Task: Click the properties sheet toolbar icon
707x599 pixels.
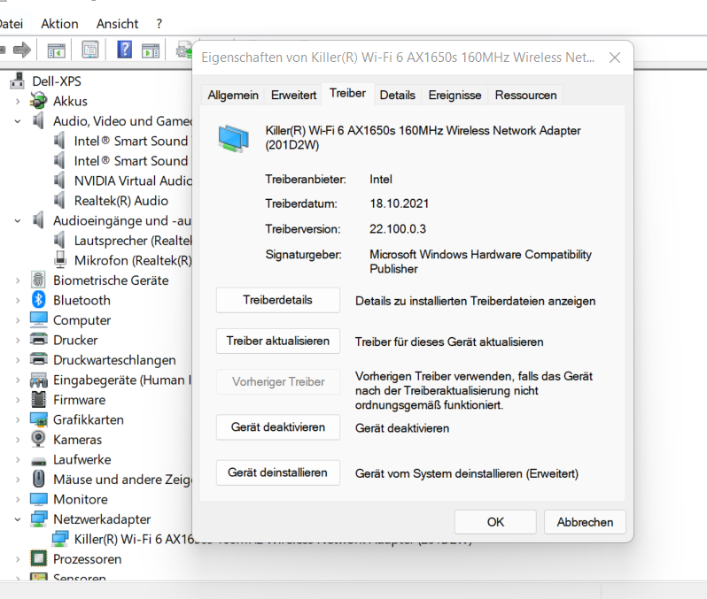Action: tap(90, 50)
